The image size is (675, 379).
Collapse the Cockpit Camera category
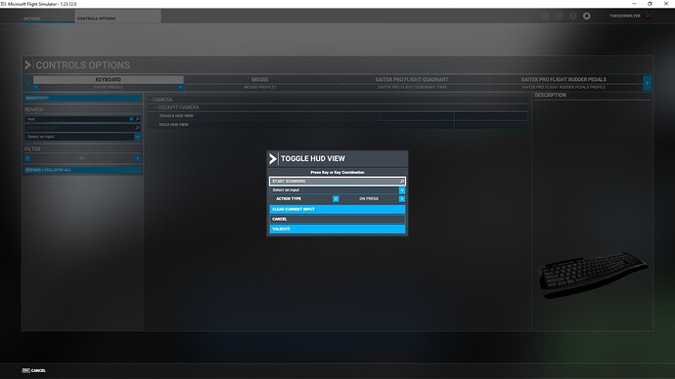pos(178,107)
